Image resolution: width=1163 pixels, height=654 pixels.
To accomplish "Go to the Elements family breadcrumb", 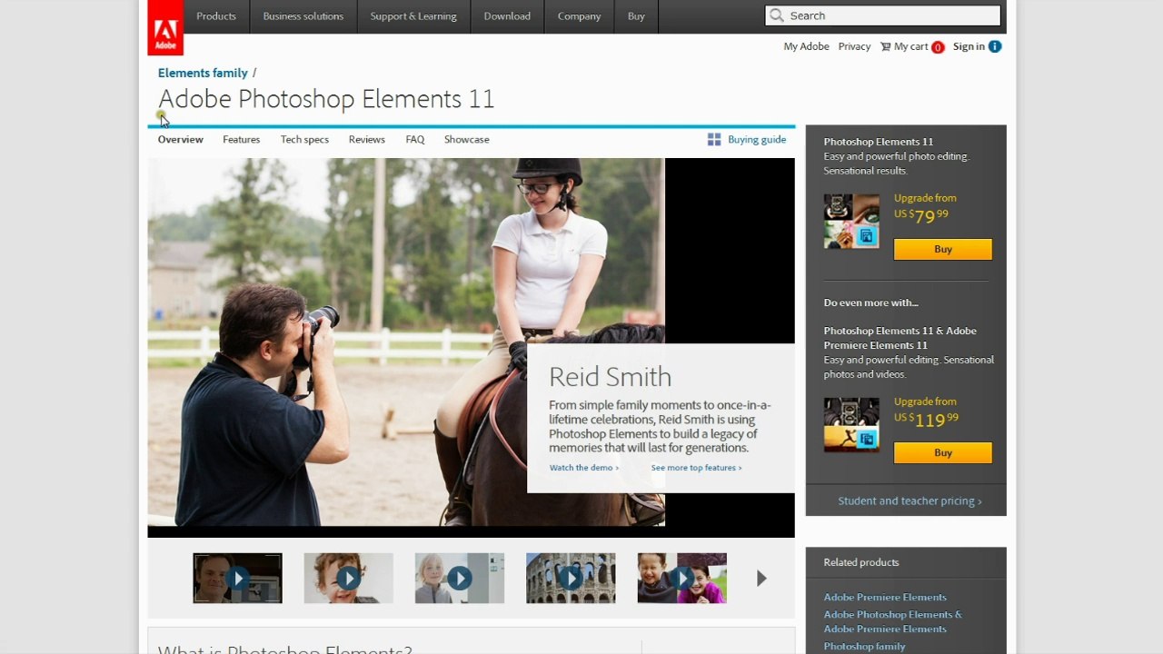I will point(203,73).
